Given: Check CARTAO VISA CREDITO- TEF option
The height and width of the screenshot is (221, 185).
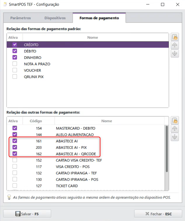Looking at the screenshot, I should [x=15, y=160].
